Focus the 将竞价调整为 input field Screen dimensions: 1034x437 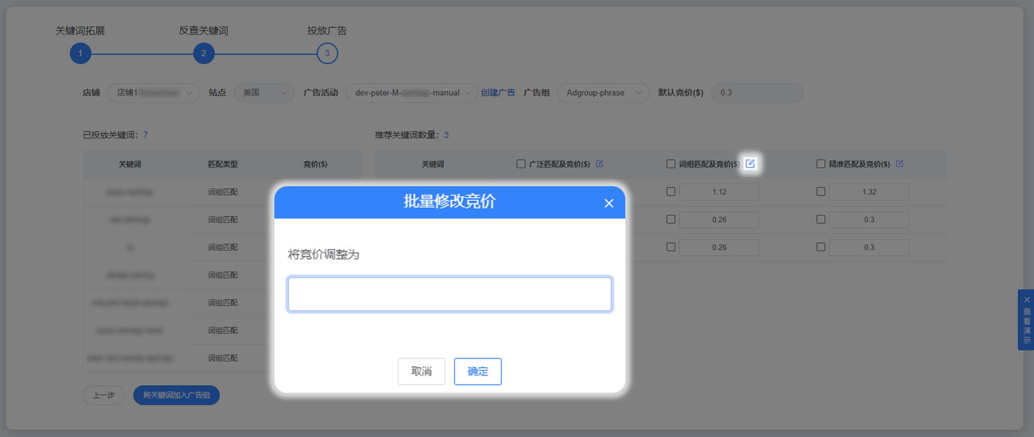point(449,294)
